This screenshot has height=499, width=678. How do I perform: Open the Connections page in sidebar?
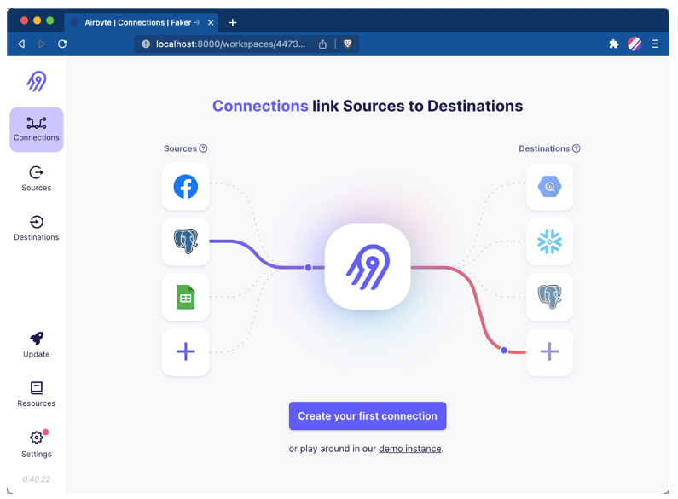[x=37, y=129]
